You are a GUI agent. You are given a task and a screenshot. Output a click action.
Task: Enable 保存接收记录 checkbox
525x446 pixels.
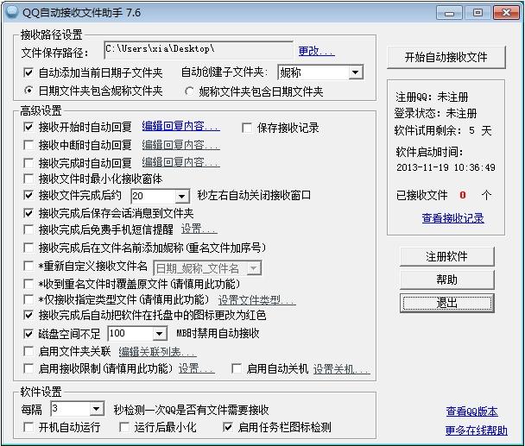coord(247,128)
